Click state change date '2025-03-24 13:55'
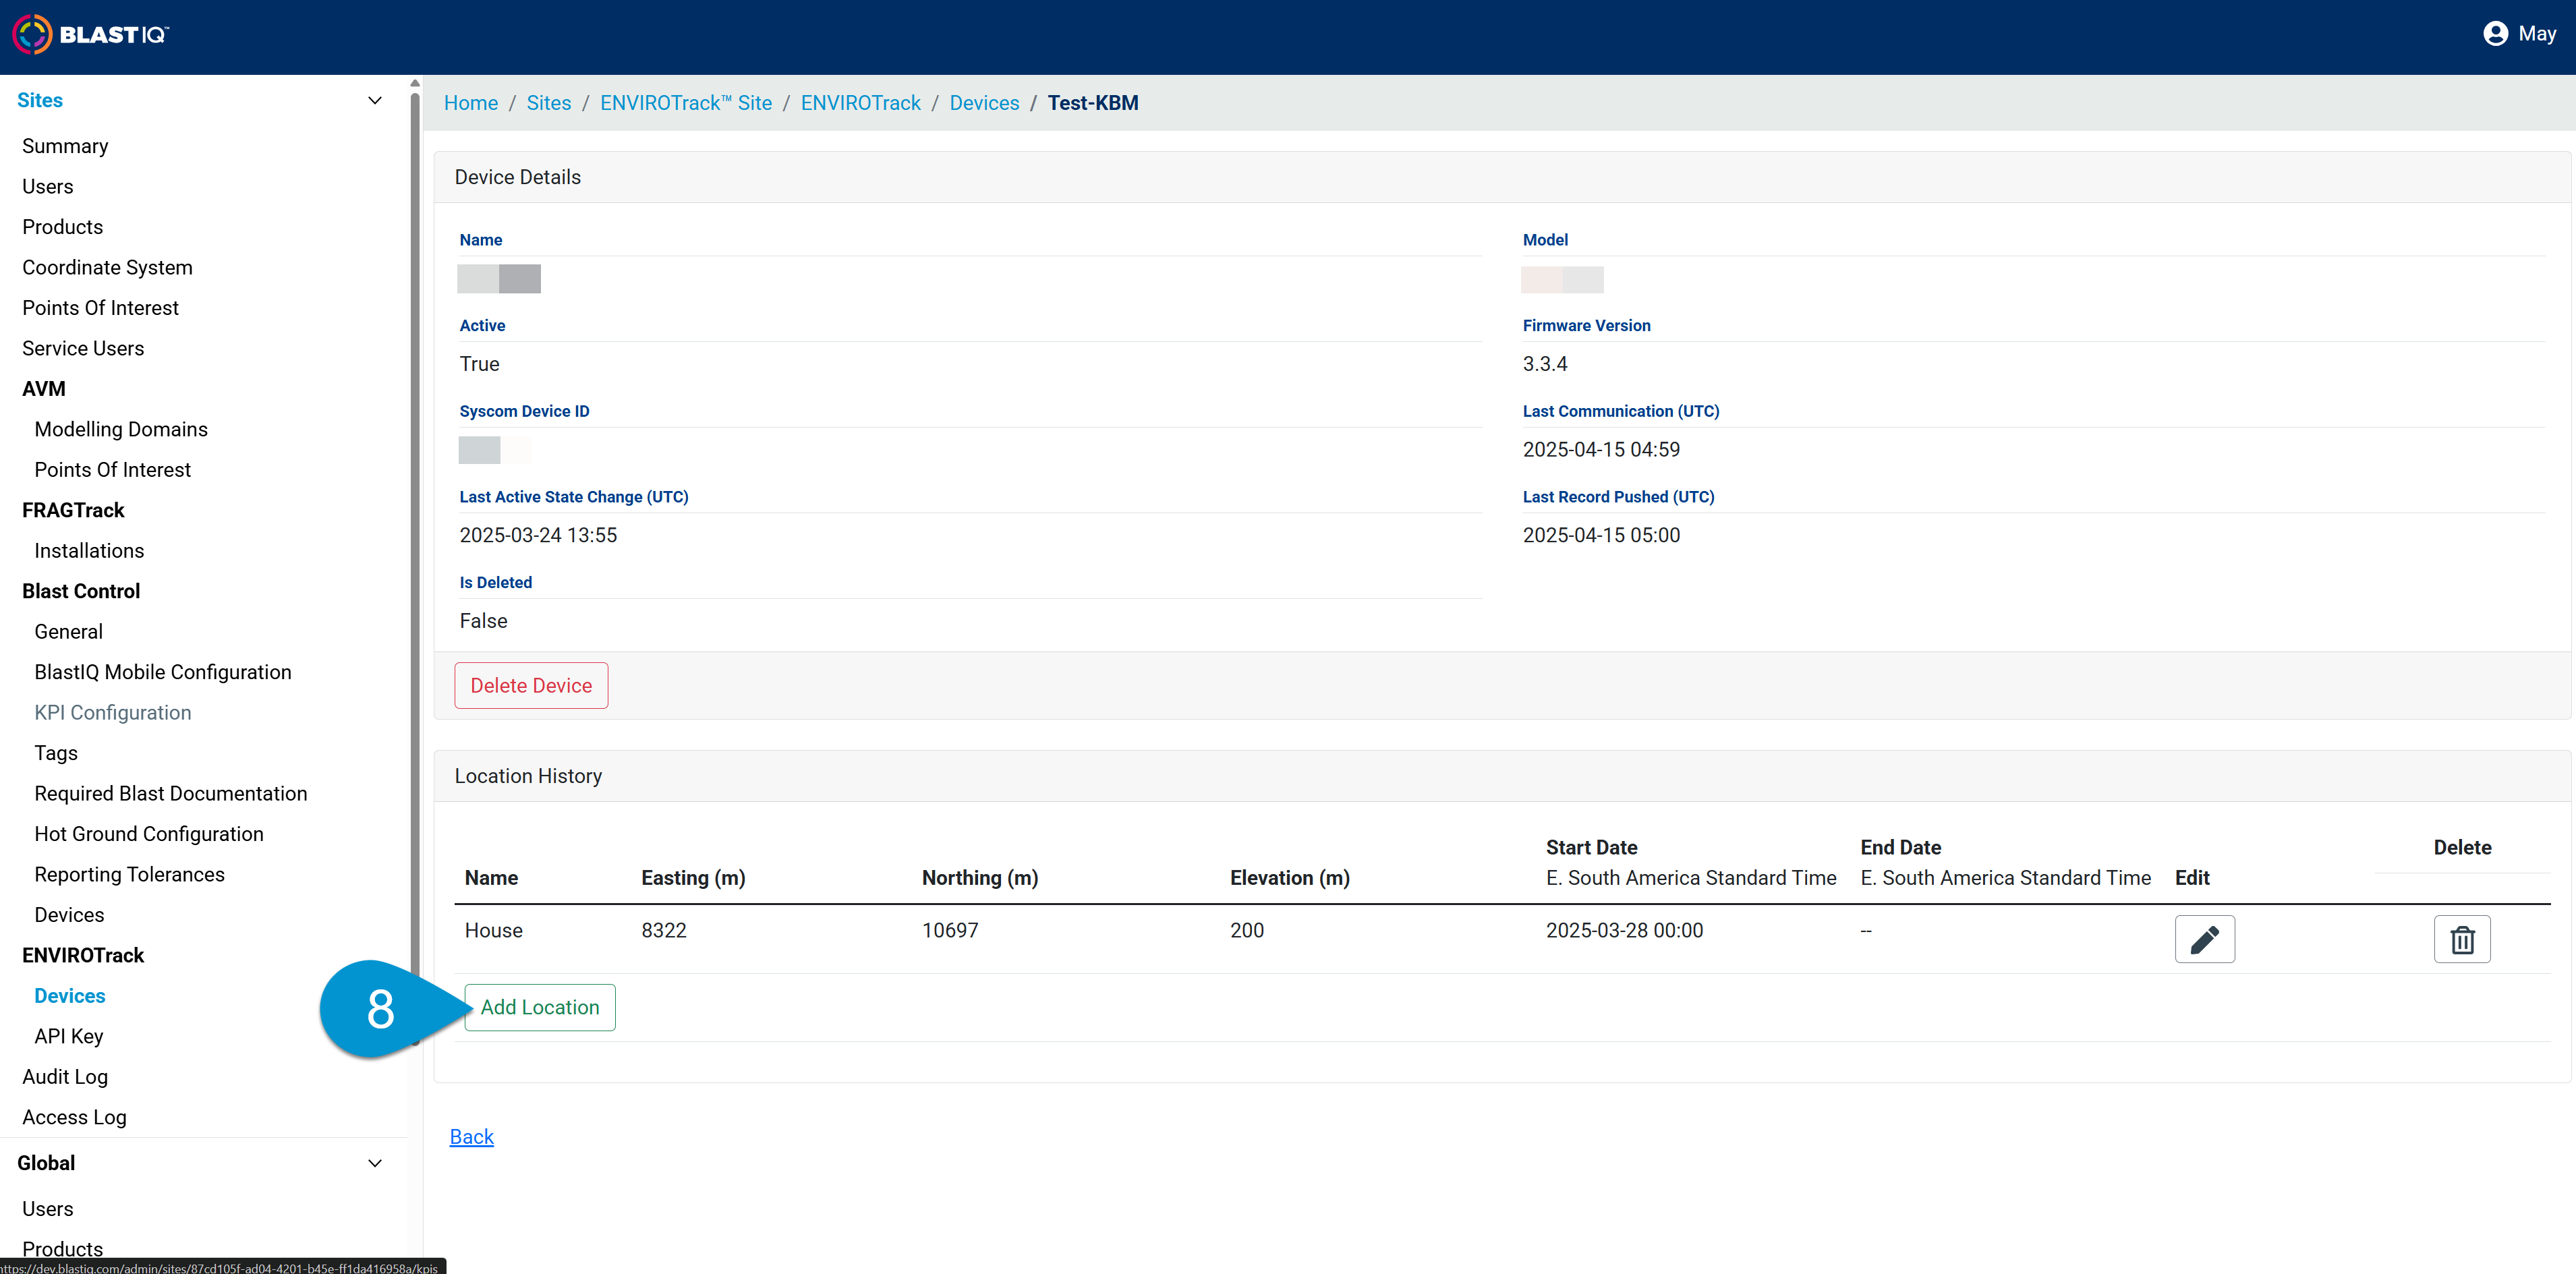Screen dimensions: 2576x1274 [x=538, y=536]
